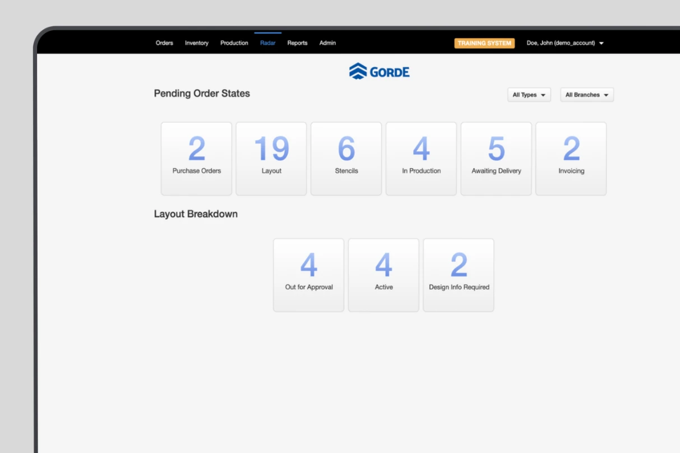Viewport: 680px width, 453px height.
Task: Click the Gorde logo
Action: click(x=380, y=71)
